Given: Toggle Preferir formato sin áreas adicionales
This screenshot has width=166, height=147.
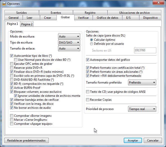Looking at the screenshot, I should (x=87, y=72).
